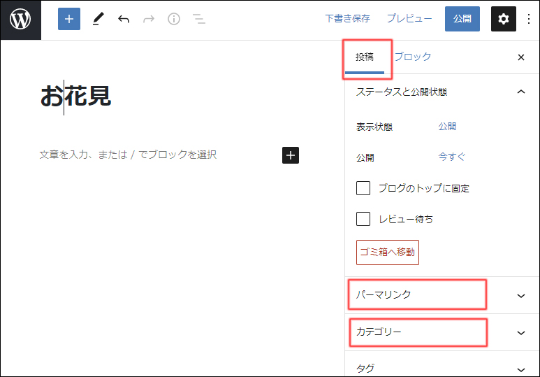Open the three-dot options menu

click(529, 19)
